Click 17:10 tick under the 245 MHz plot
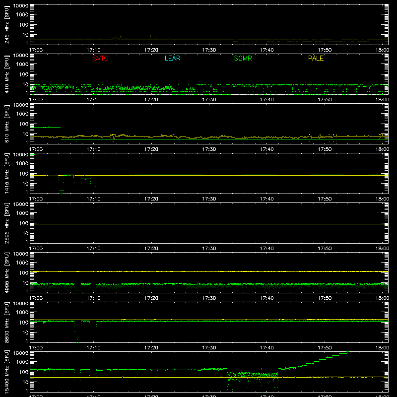 [x=93, y=50]
